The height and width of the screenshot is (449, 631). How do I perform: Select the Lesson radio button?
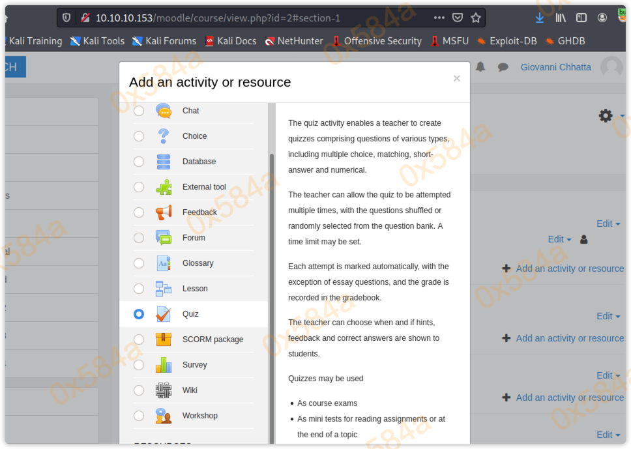coord(139,289)
